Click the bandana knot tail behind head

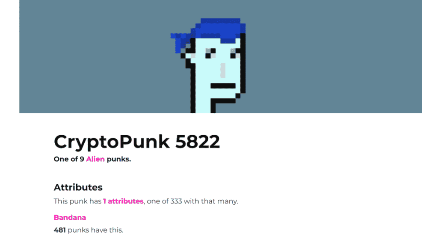coord(180,43)
